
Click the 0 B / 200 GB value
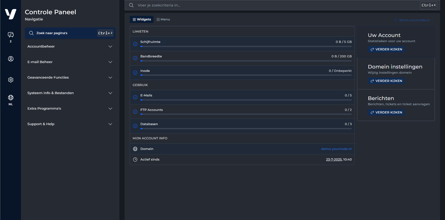(x=341, y=56)
